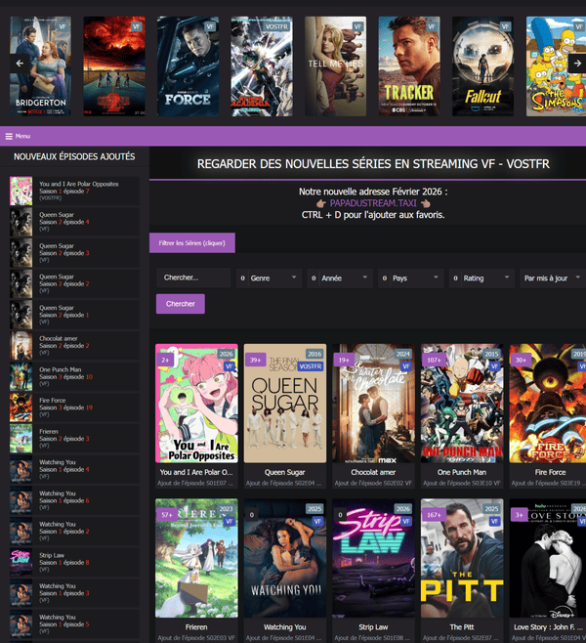Screen dimensions: 586x643
Task: Open the Fallout poster in the carousel
Action: tap(482, 64)
